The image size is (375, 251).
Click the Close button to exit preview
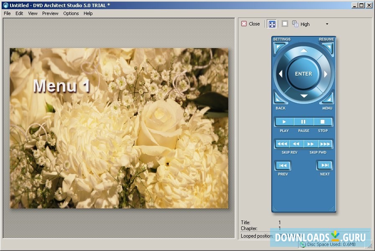251,24
